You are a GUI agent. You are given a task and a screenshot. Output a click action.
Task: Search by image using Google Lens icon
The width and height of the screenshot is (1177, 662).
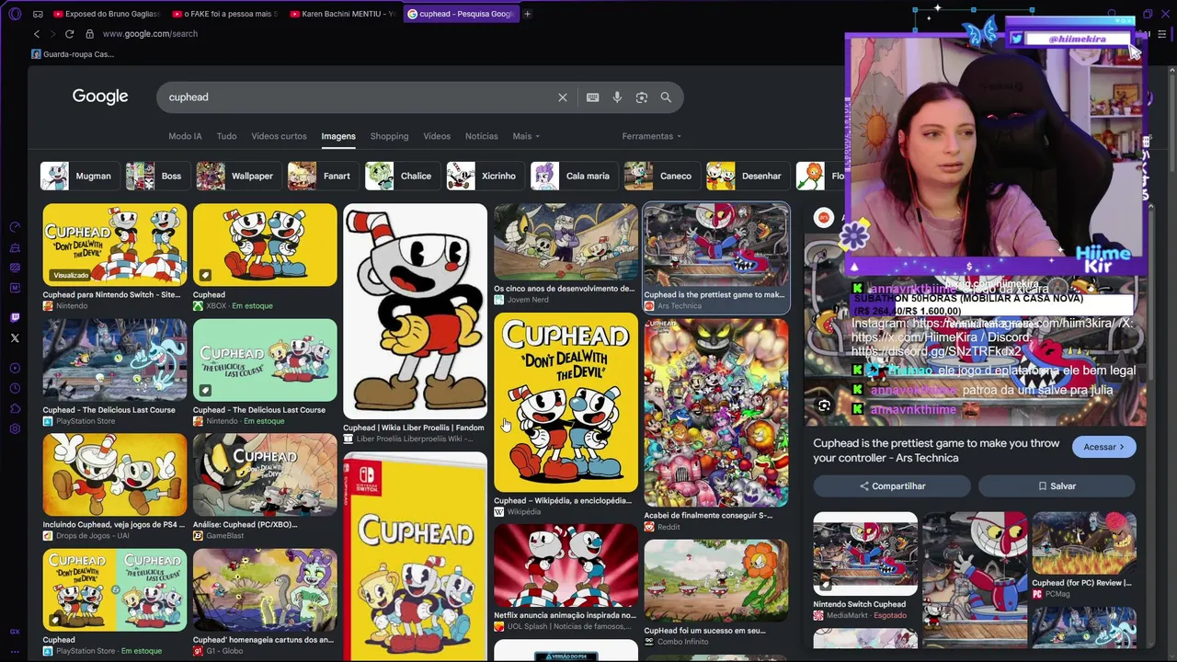pos(642,97)
